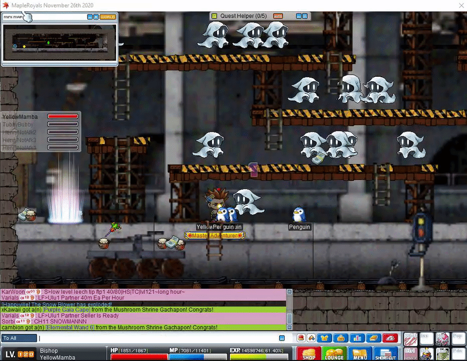
Task: Click the Pdn quickslot
Action: 458,354
